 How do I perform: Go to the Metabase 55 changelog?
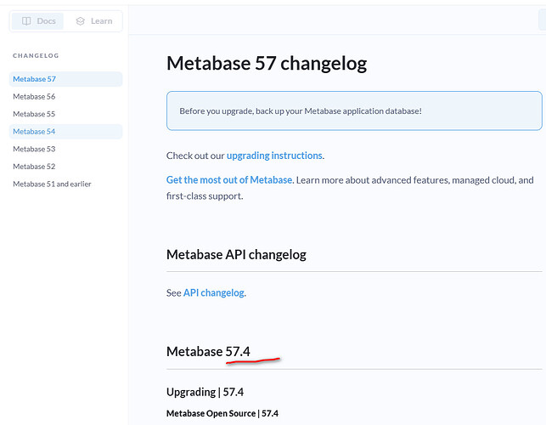[x=34, y=114]
